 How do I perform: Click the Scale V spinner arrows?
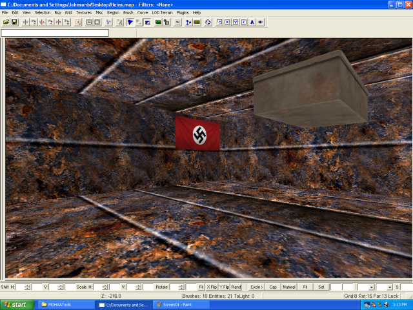pyautogui.click(x=138, y=287)
